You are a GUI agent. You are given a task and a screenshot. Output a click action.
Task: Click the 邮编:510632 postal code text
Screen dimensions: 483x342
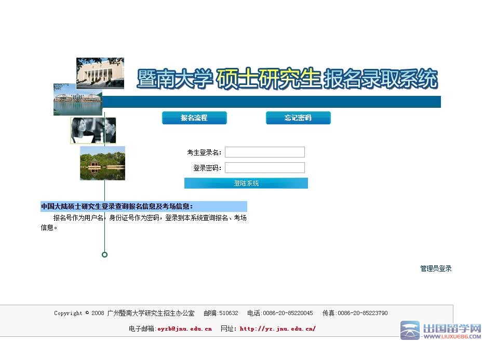pos(221,313)
